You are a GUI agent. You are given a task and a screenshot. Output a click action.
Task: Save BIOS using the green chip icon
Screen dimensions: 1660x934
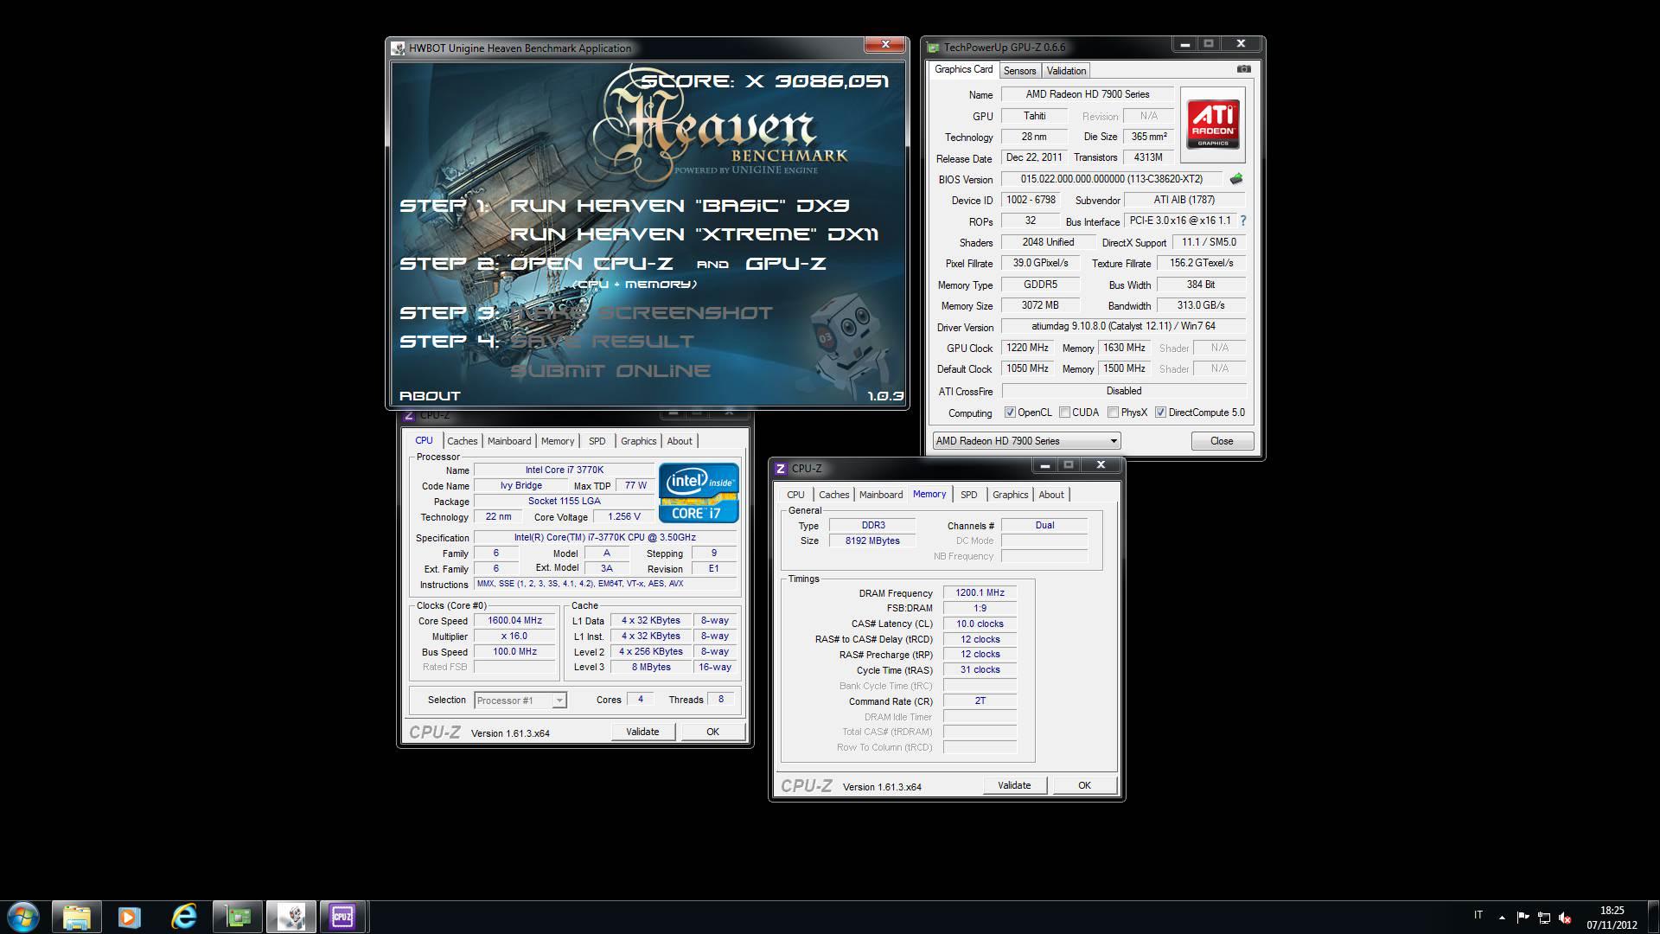1236,179
